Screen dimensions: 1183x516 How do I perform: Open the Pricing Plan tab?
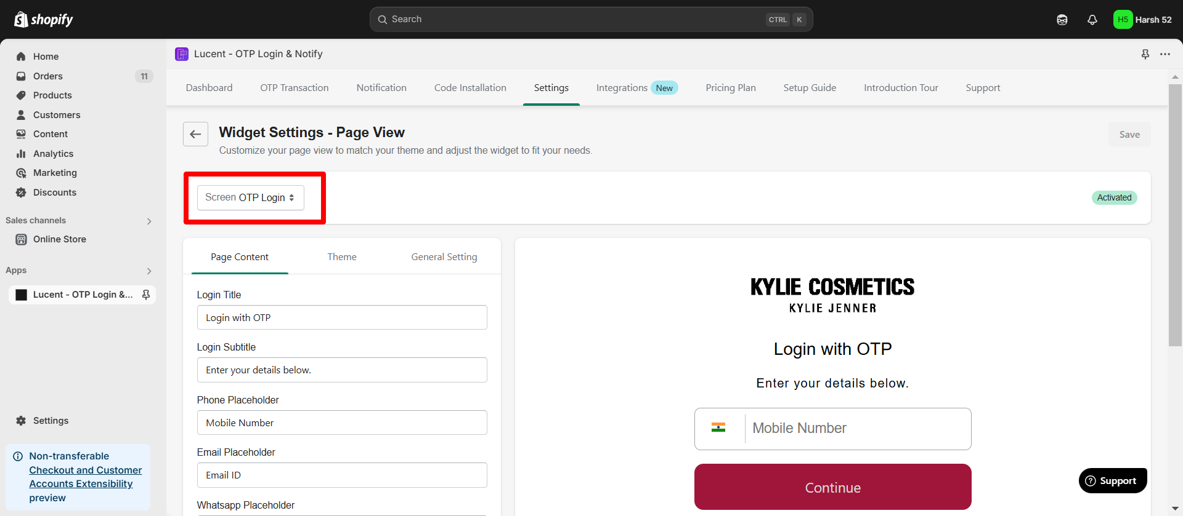coord(731,88)
